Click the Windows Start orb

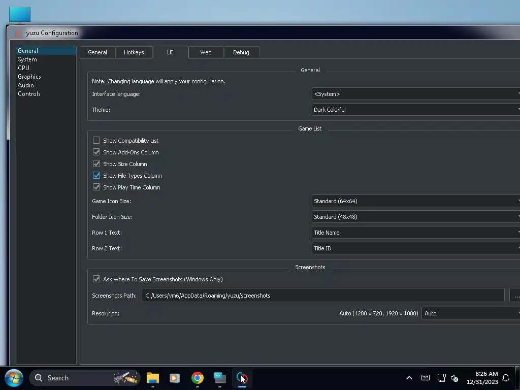[x=14, y=378]
